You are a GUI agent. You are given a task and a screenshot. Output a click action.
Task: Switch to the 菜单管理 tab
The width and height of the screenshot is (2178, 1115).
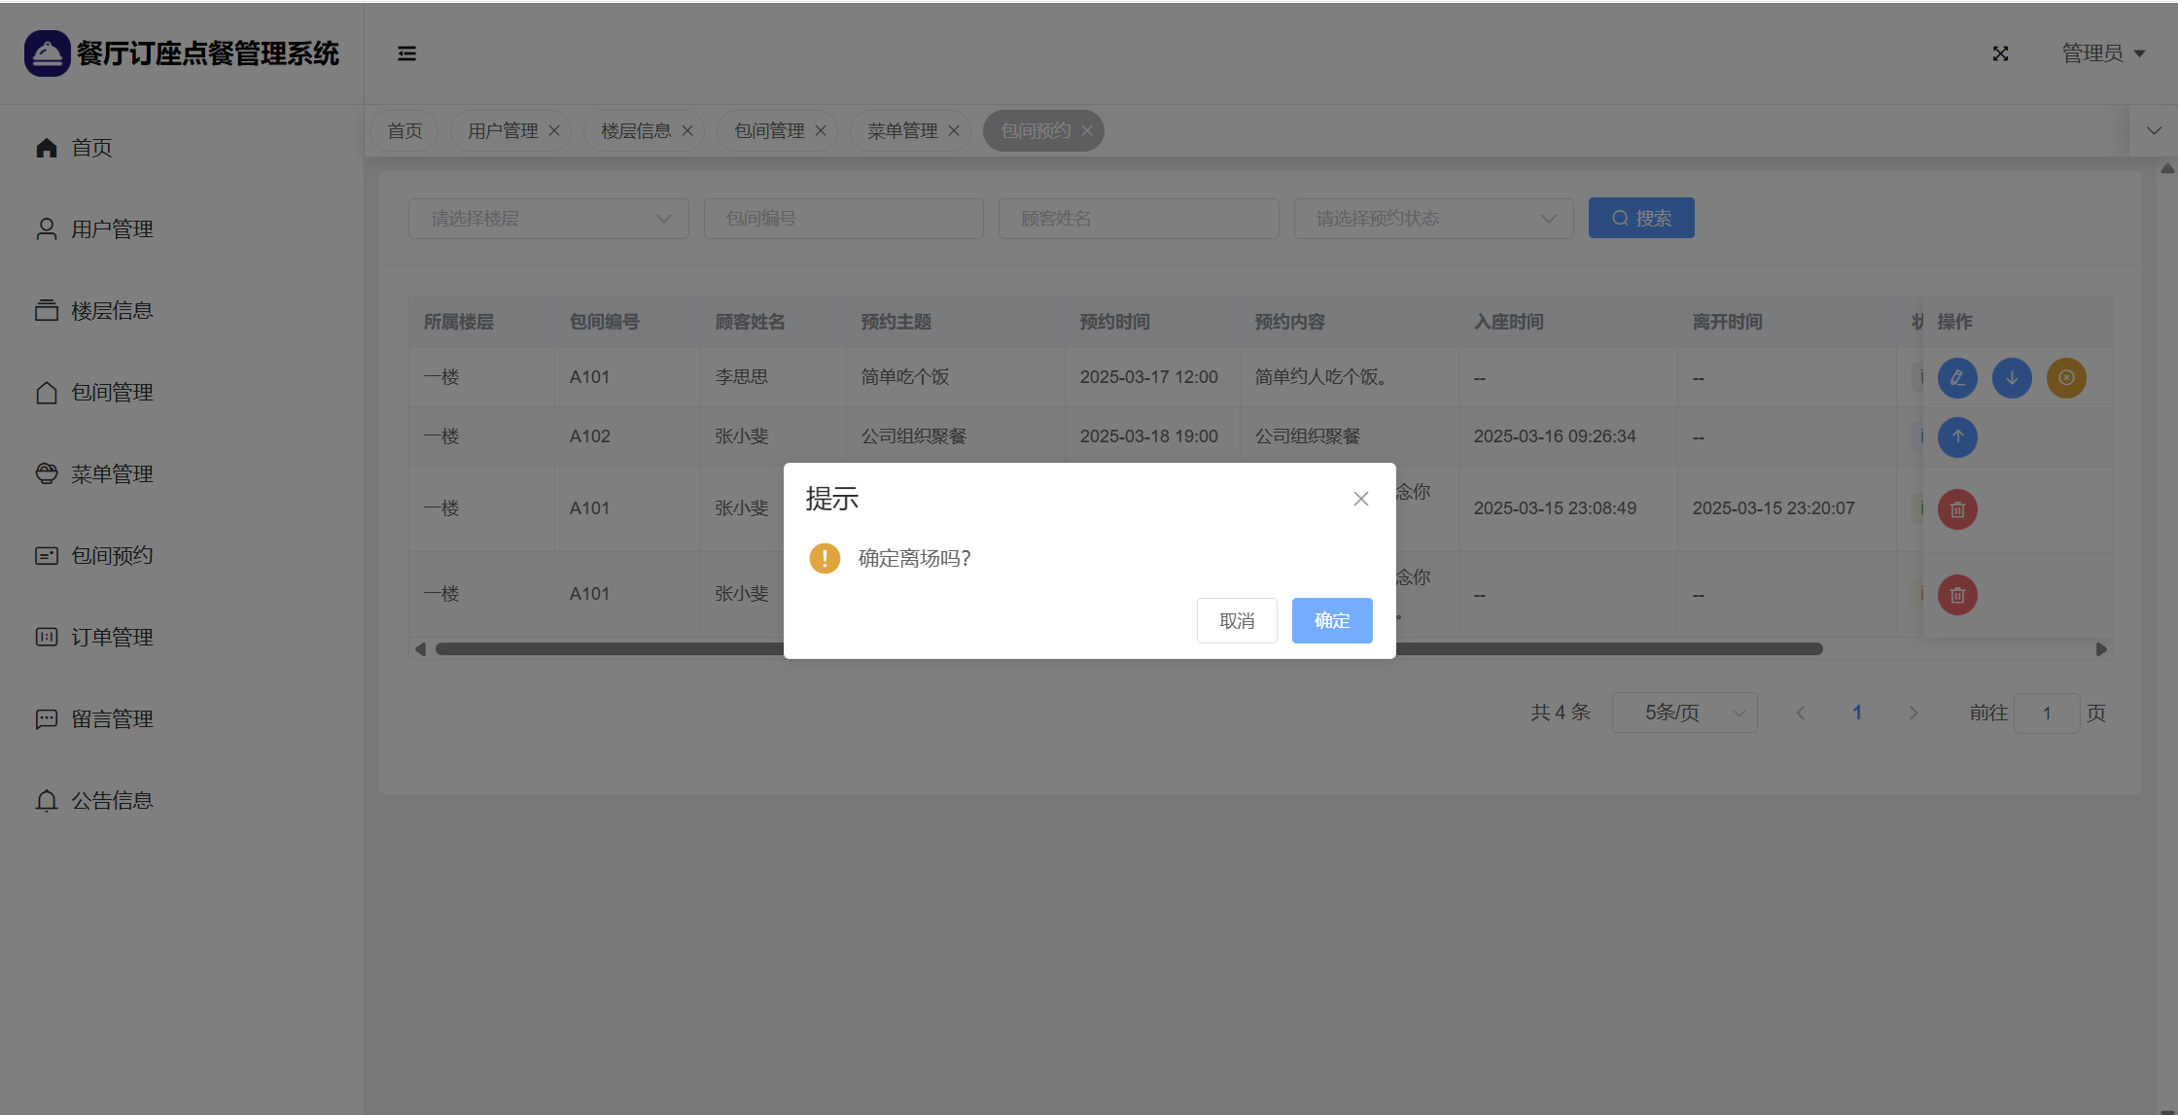click(x=902, y=131)
